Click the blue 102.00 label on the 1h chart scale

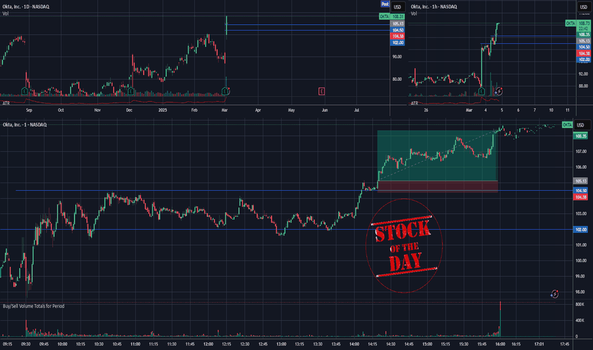pos(584,60)
